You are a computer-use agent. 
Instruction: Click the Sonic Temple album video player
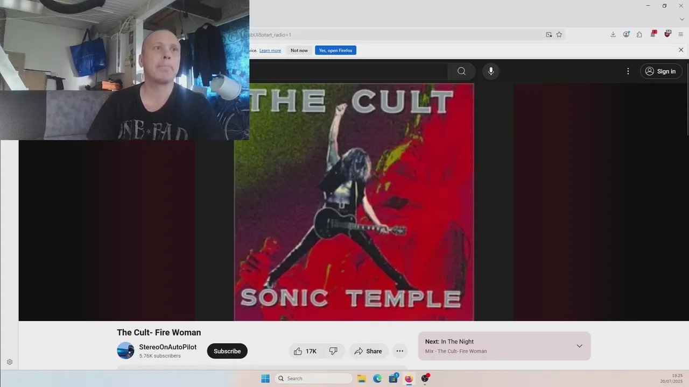click(x=354, y=202)
